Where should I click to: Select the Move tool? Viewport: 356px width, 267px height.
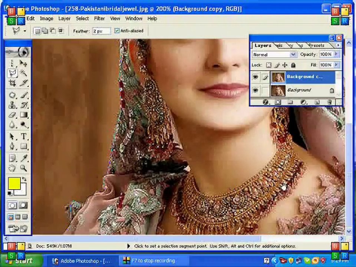point(24,63)
